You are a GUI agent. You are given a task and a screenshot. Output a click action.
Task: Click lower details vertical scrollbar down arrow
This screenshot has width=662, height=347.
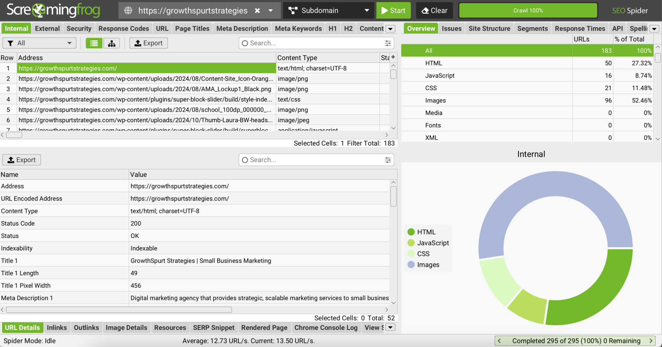pos(393,303)
